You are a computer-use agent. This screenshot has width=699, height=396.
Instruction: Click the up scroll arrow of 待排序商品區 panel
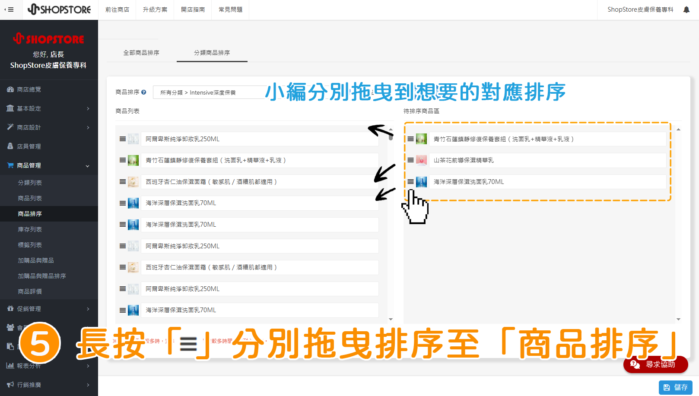tap(678, 129)
